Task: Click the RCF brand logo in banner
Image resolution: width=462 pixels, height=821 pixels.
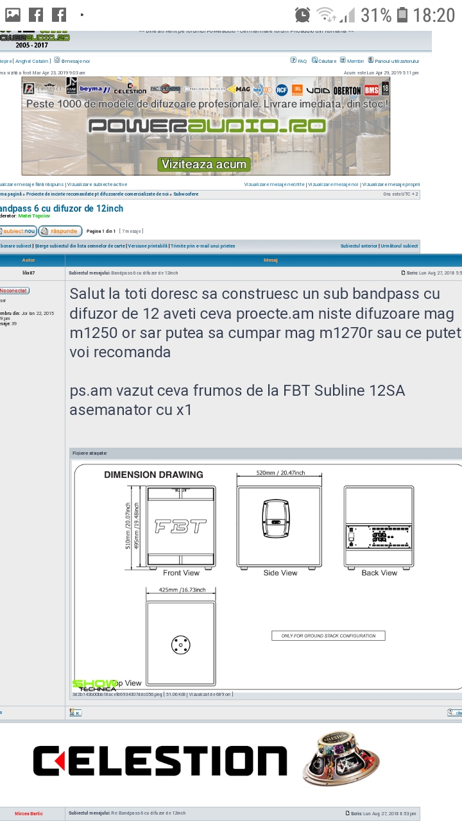Action: [282, 90]
